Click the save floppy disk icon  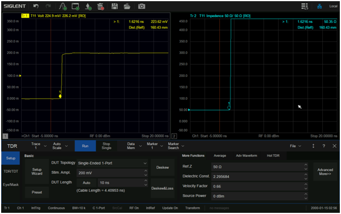(x=115, y=6)
